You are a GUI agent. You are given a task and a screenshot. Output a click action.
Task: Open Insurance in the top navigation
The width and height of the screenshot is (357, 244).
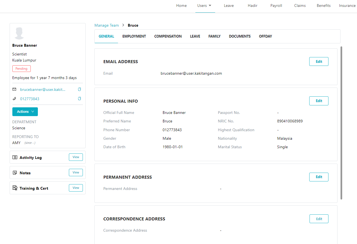point(347,5)
